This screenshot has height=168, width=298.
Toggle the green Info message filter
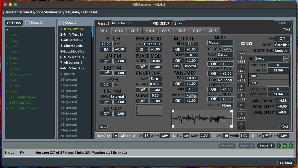(x=279, y=146)
